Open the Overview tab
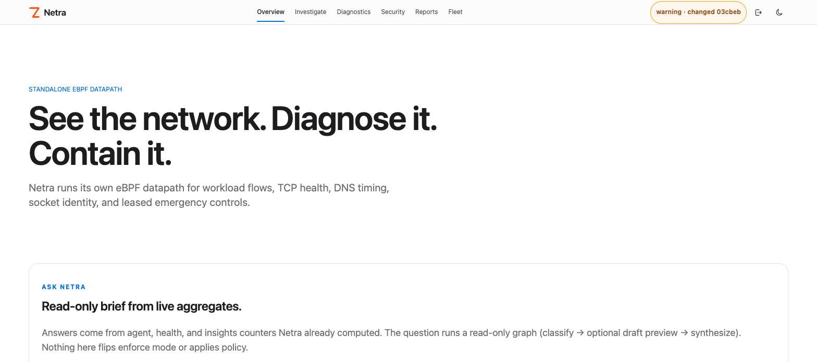 [270, 12]
